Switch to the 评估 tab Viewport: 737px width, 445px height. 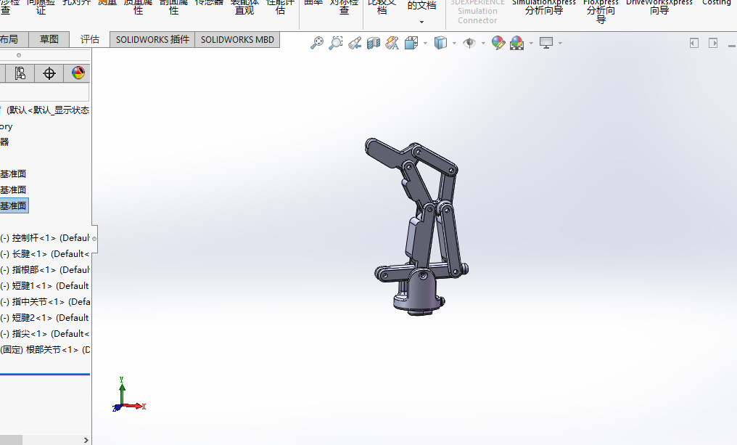pyautogui.click(x=89, y=39)
